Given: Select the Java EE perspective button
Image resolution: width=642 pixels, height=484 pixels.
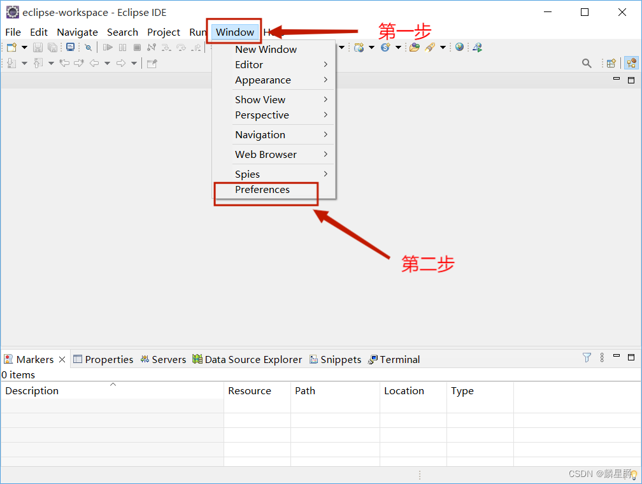Looking at the screenshot, I should 631,63.
